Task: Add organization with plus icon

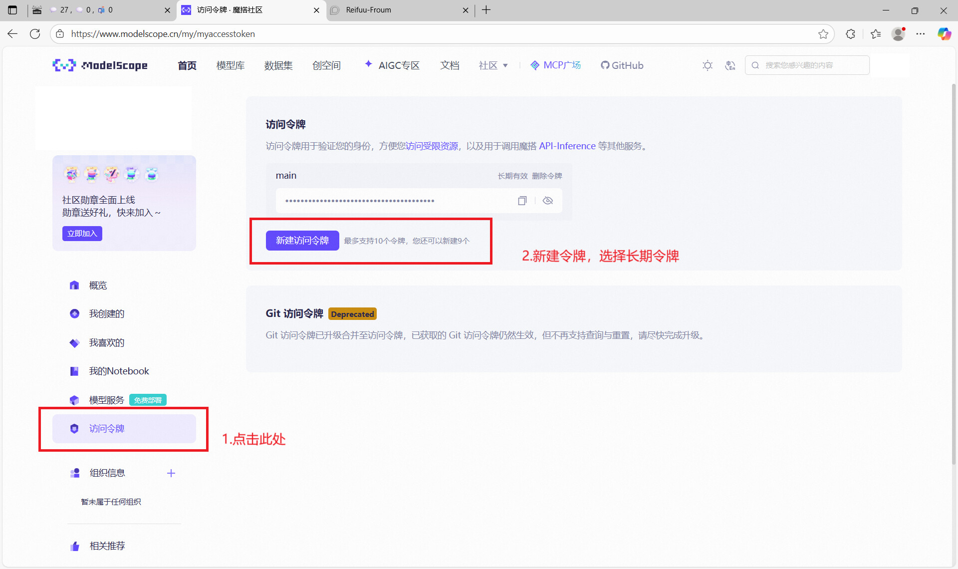Action: (x=171, y=473)
